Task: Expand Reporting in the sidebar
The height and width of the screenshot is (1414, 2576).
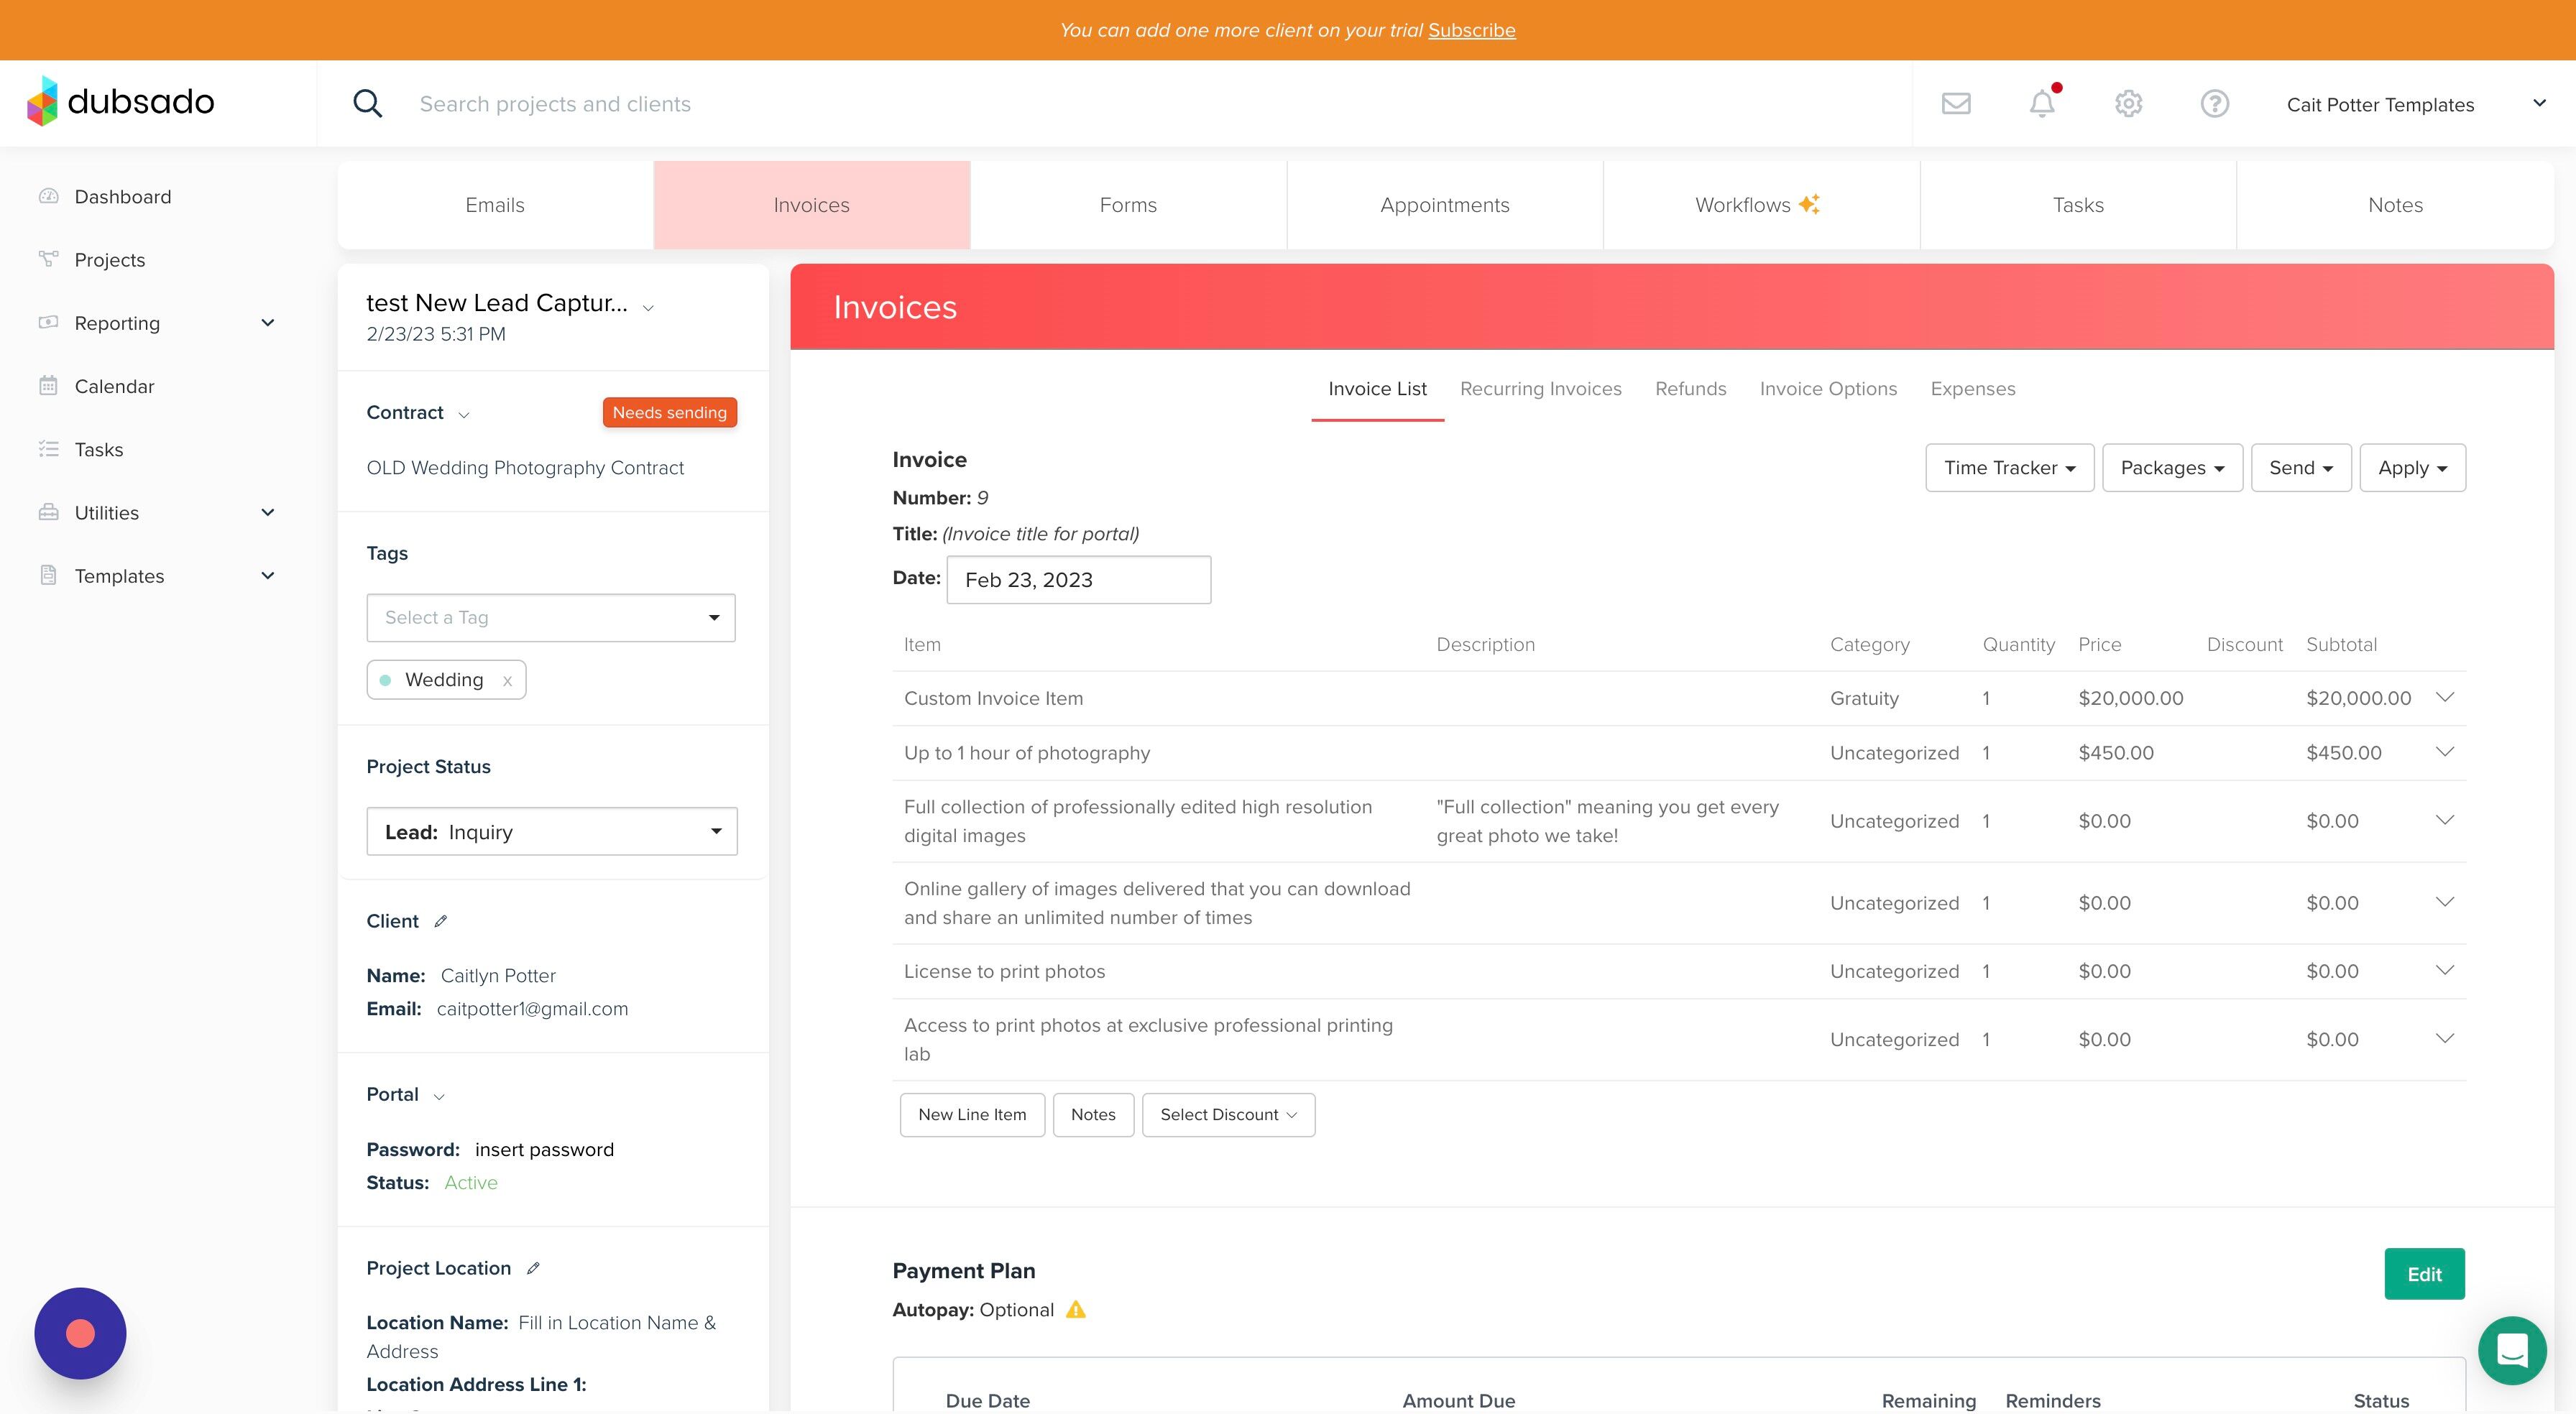Action: click(x=267, y=323)
